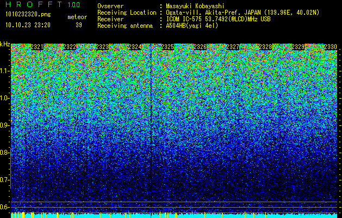The height and width of the screenshot is (218, 342).
Task: Click the 2329 time marker
Action: (298, 47)
